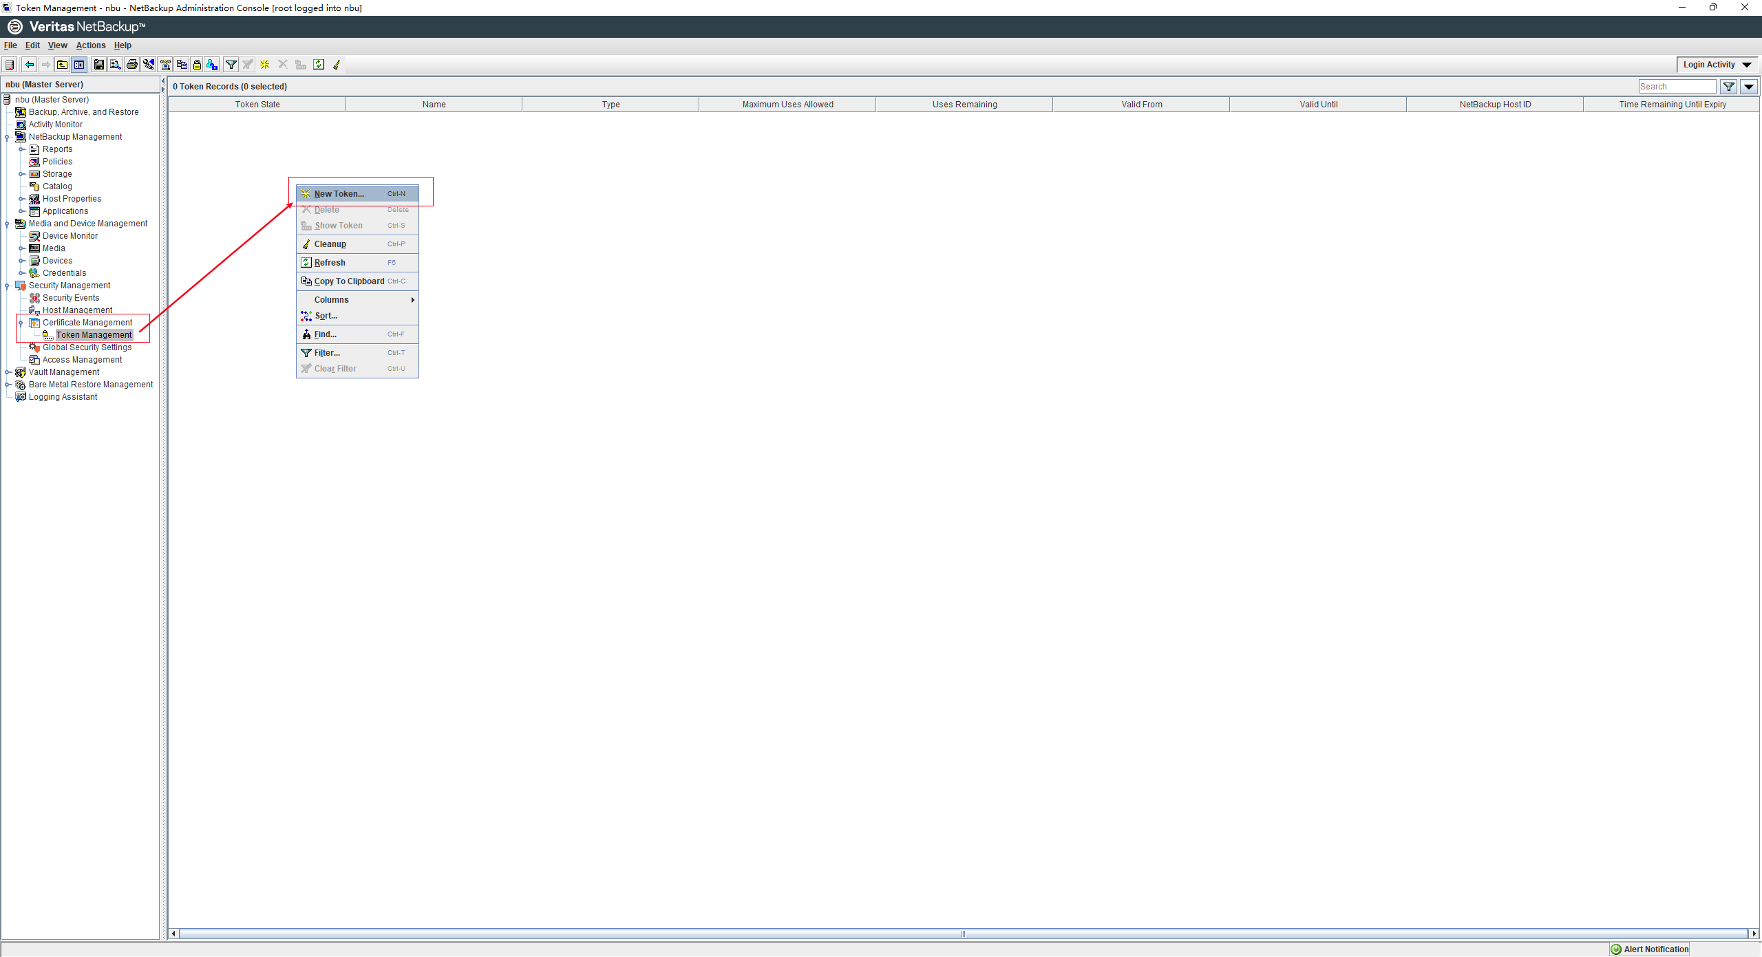Screen dimensions: 1762x957
Task: Expand the Vault Management tree node
Action: (x=7, y=372)
